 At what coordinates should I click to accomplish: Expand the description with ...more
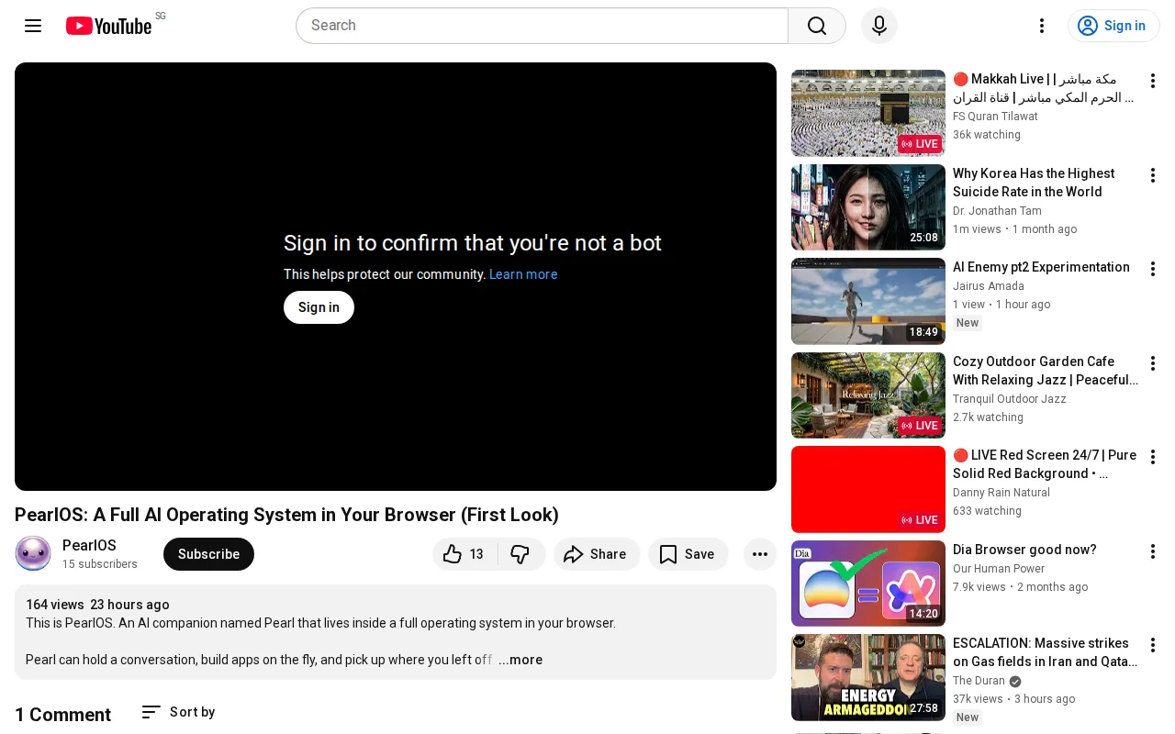[520, 660]
